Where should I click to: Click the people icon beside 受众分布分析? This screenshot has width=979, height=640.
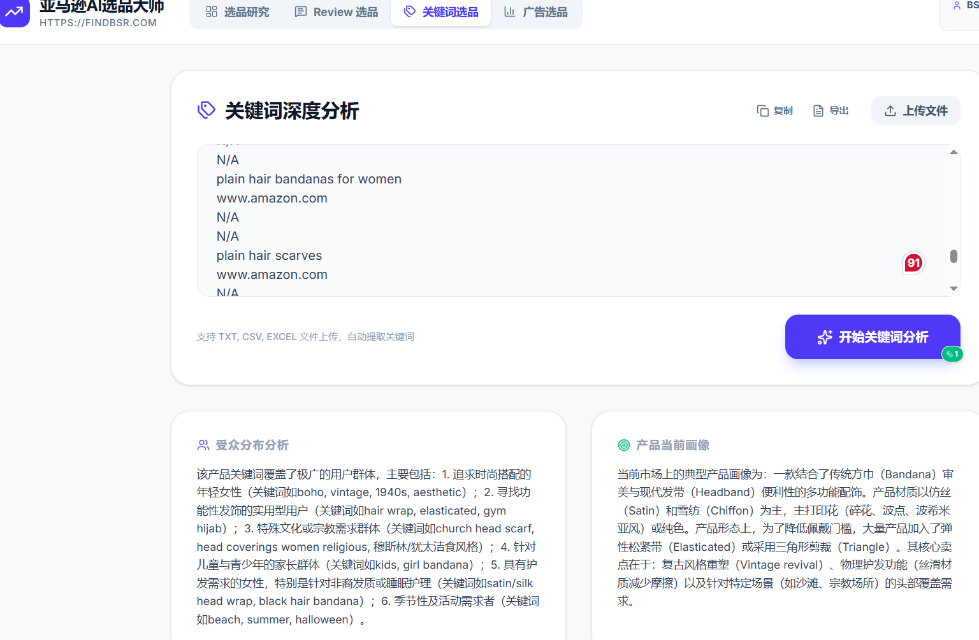pos(203,445)
